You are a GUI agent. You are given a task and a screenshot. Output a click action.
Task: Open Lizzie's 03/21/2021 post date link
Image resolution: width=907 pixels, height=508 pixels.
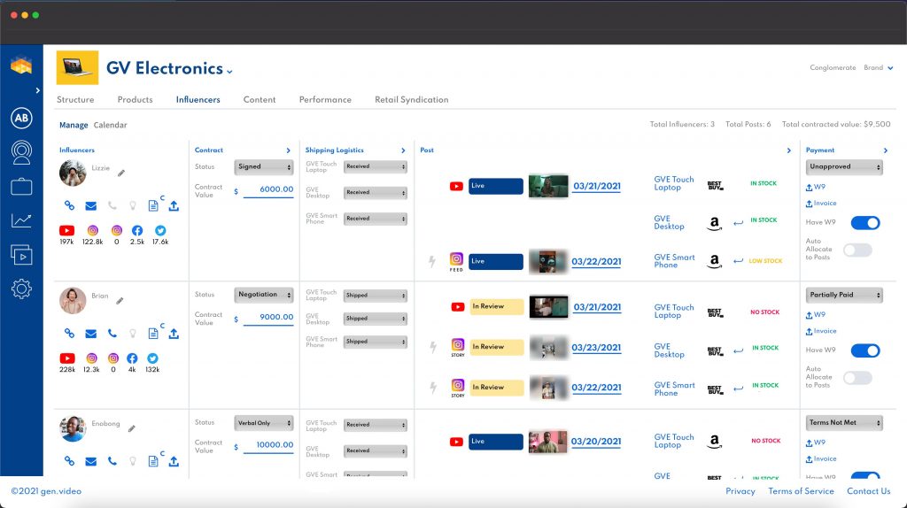click(x=596, y=186)
